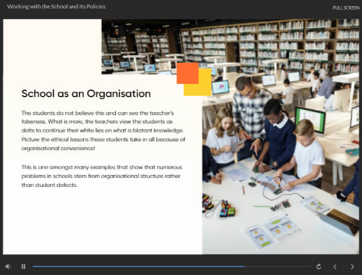This screenshot has height=275, width=362.
Task: Click the course title 'Working with the School and Its Policies'
Action: [x=56, y=7]
